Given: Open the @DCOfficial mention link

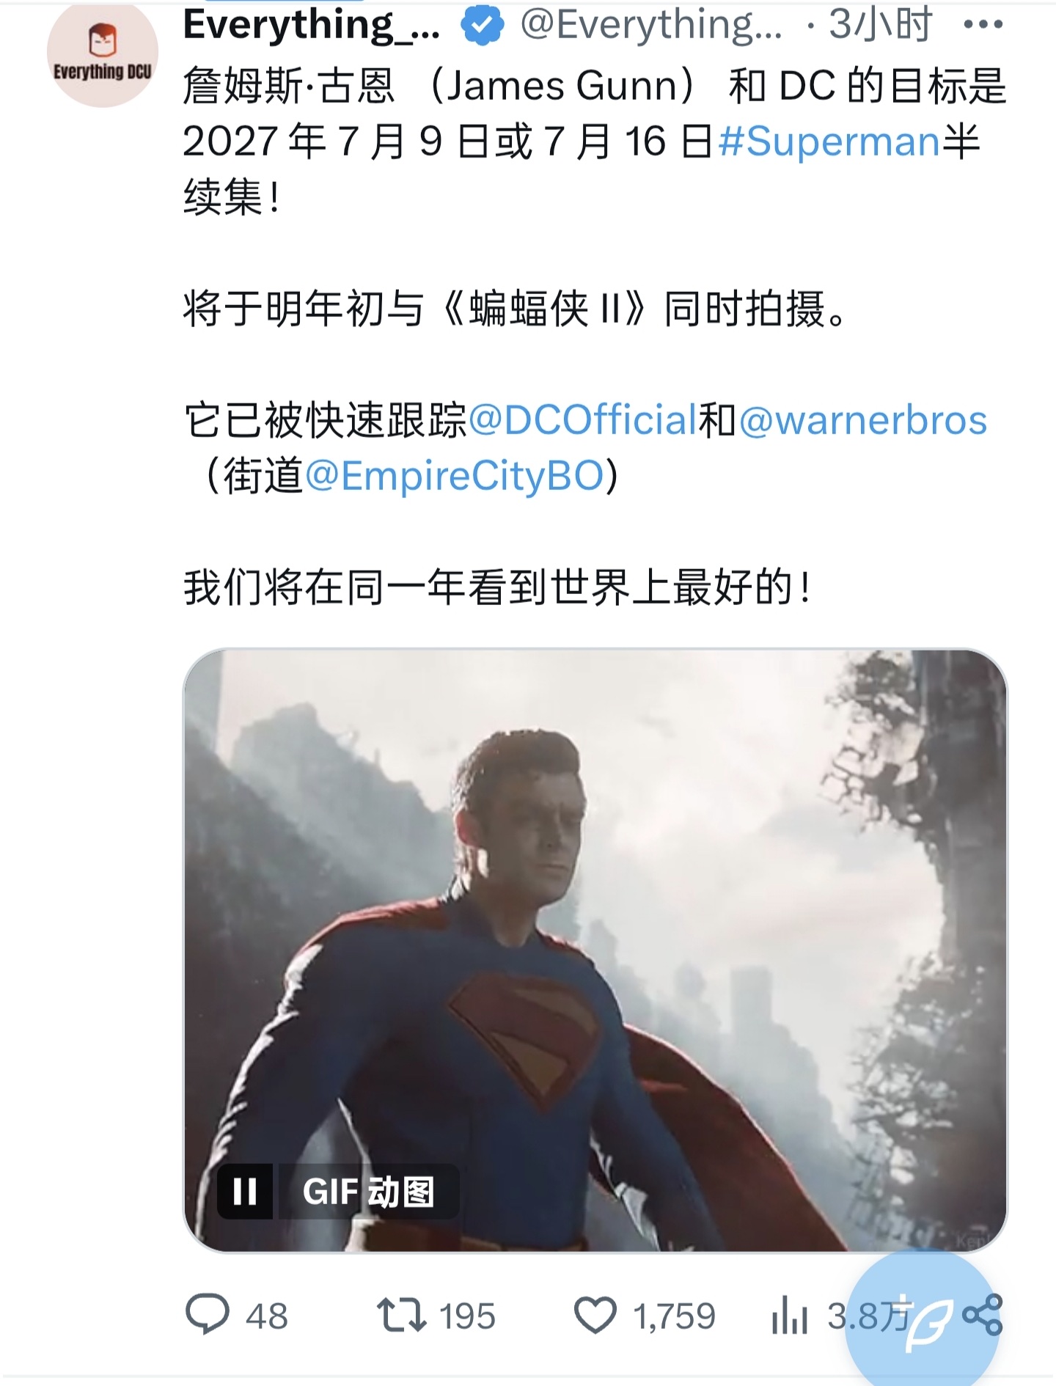Looking at the screenshot, I should pos(583,420).
